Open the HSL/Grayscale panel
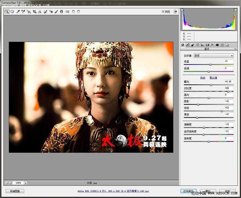241x198 pixels. tap(197, 45)
